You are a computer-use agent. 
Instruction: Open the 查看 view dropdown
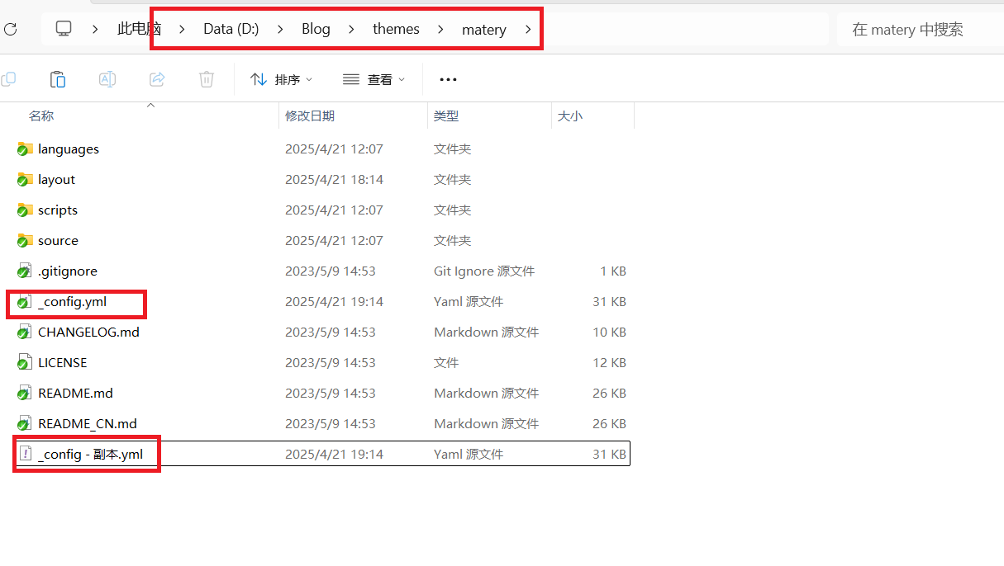tap(374, 79)
